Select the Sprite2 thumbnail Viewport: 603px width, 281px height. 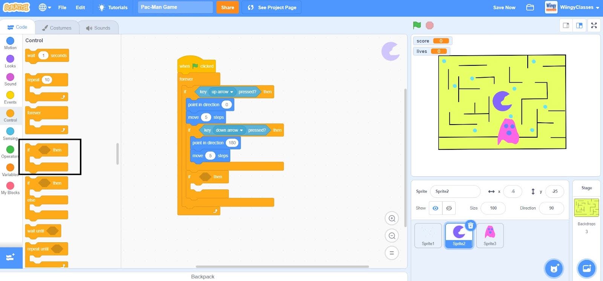459,235
